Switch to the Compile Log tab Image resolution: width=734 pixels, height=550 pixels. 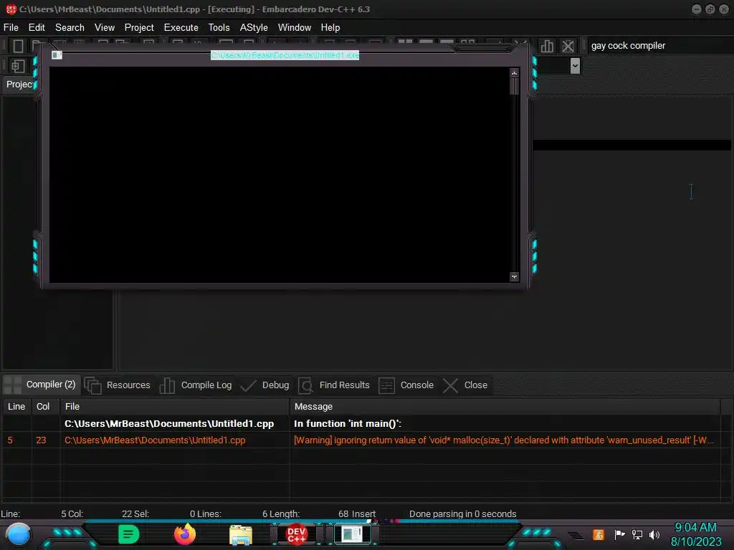(x=196, y=385)
